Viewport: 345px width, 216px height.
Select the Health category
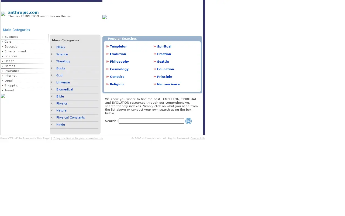pos(9,61)
